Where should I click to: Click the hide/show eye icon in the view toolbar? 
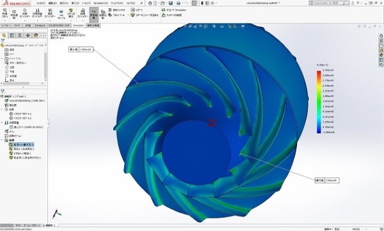(222, 26)
